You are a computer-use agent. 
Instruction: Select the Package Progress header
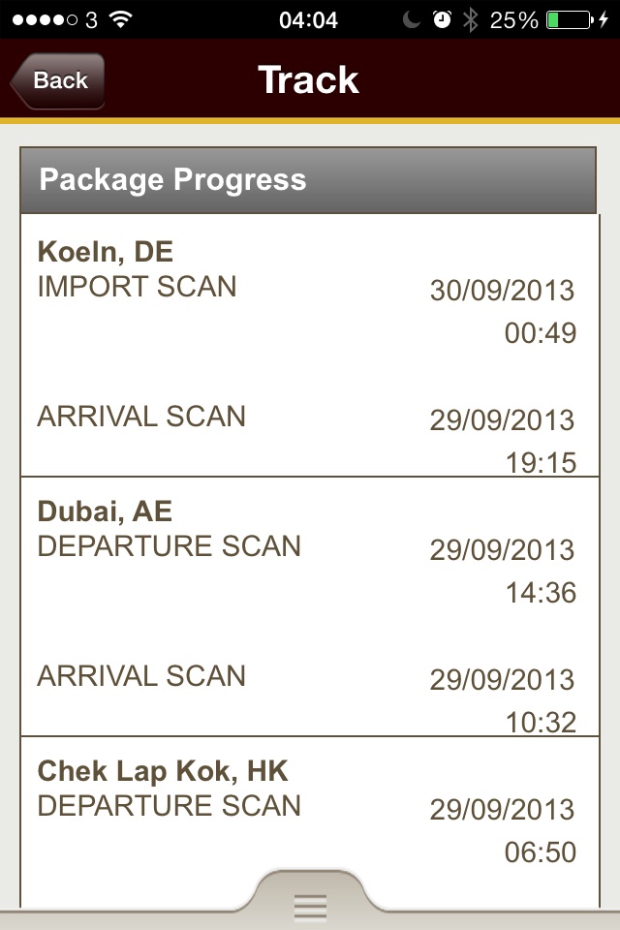coord(308,180)
